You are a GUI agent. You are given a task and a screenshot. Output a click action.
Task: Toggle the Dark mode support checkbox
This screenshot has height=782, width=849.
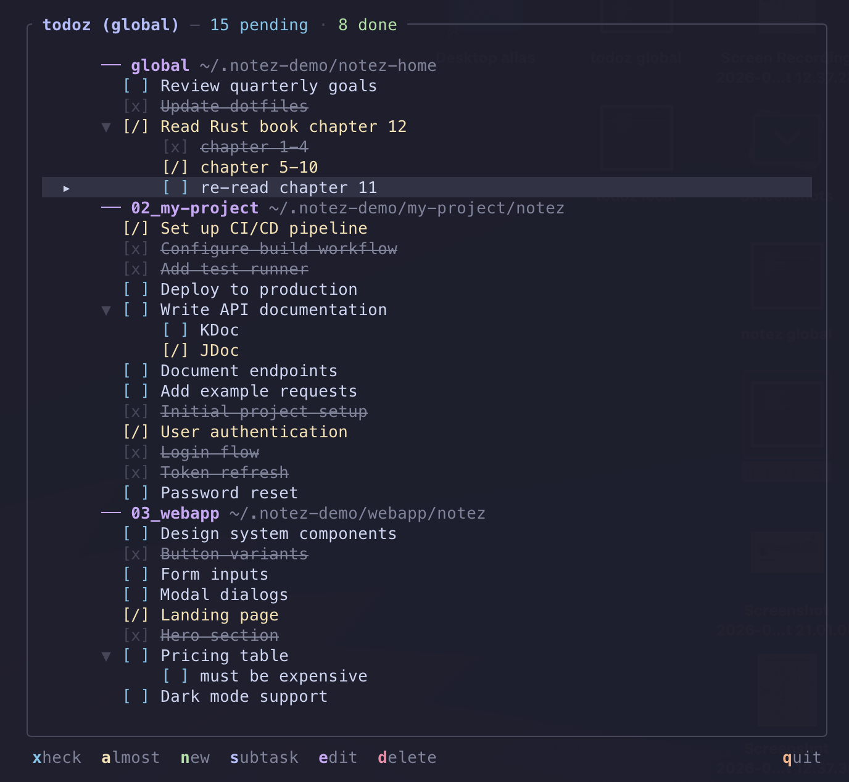click(136, 696)
